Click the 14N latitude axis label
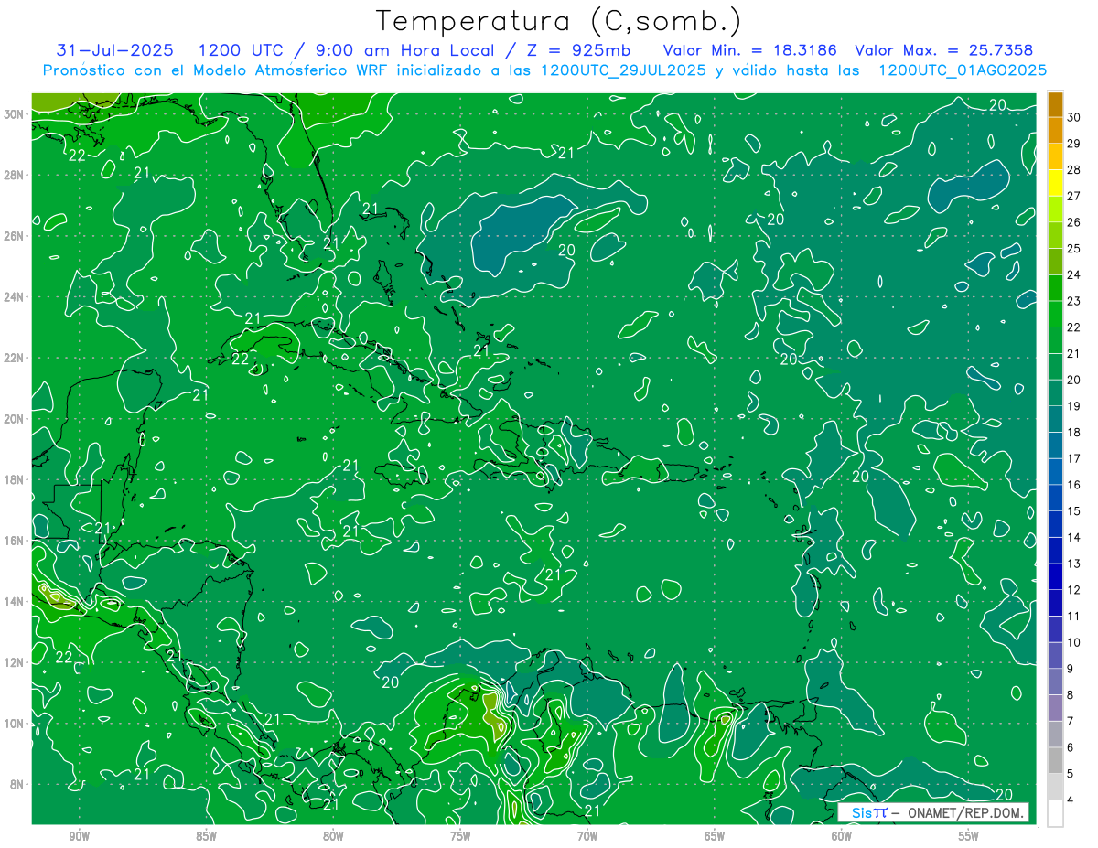The width and height of the screenshot is (1098, 848). [x=15, y=602]
